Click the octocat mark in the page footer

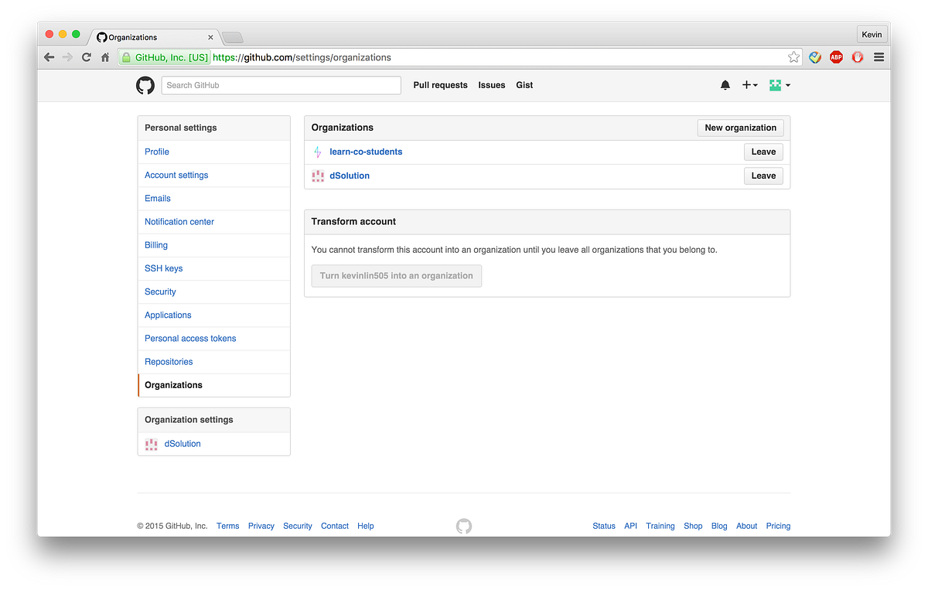click(x=463, y=525)
